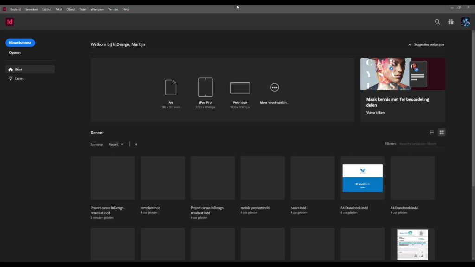Open the Object menu
This screenshot has height=267, width=475.
71,9
